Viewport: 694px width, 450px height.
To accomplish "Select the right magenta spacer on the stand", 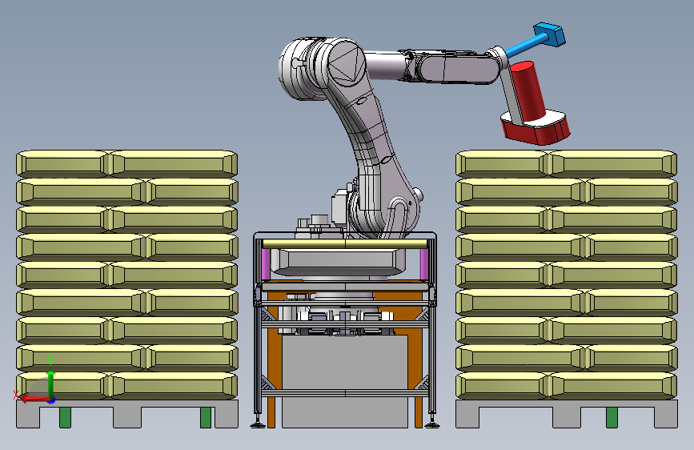I will (x=423, y=264).
